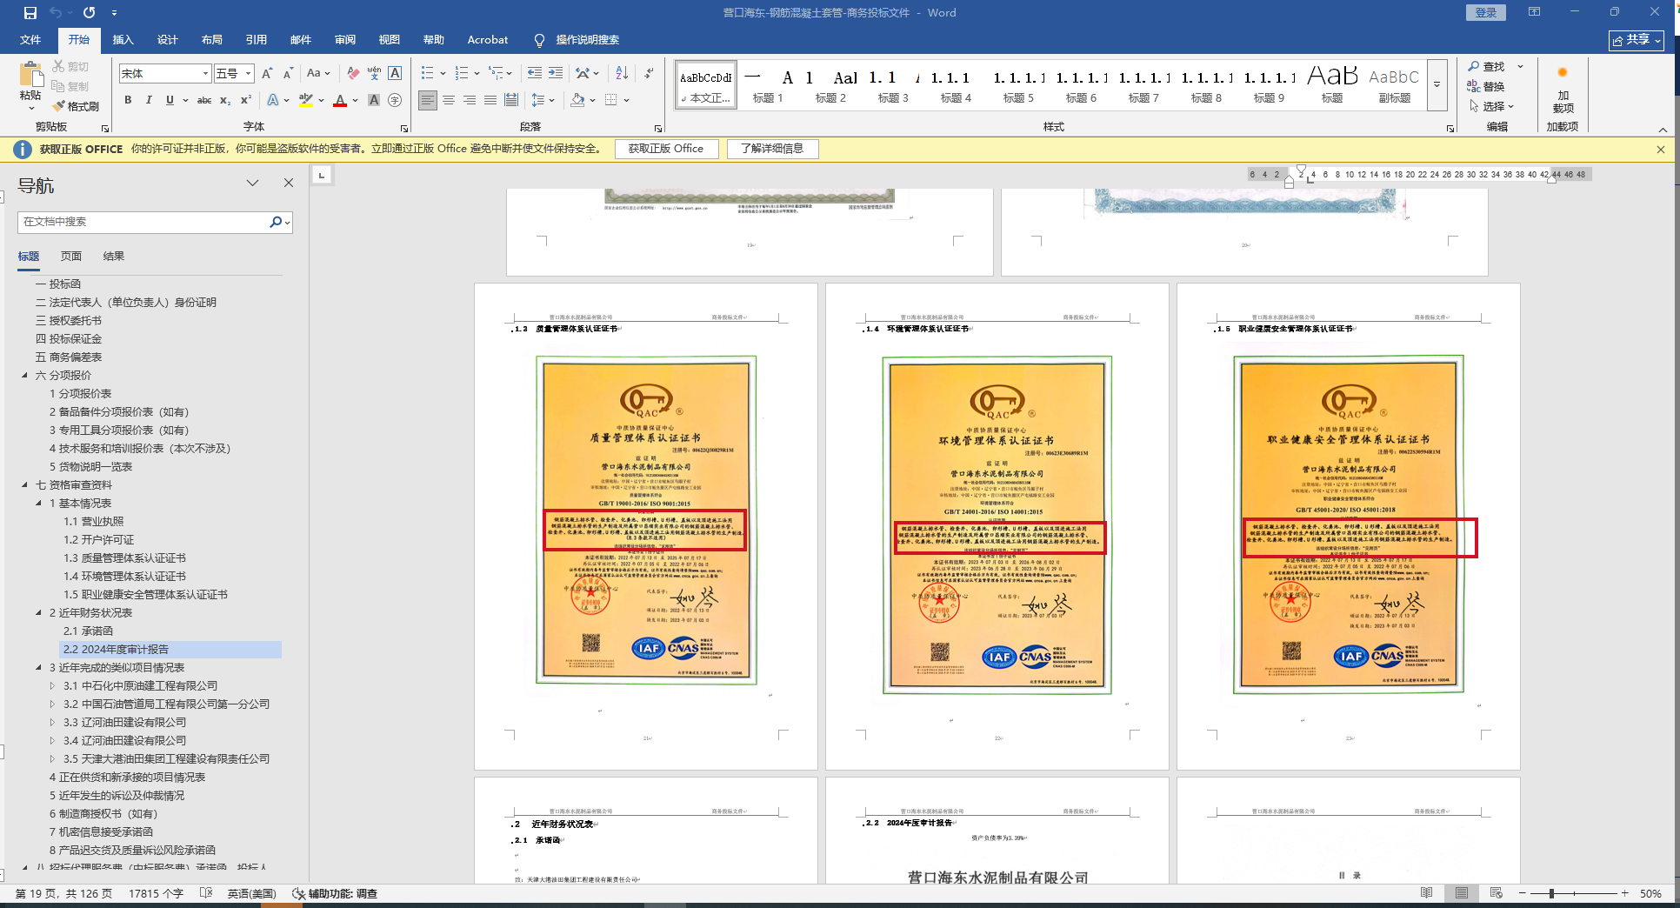Toggle italic formatting
1680x908 pixels.
(x=149, y=101)
